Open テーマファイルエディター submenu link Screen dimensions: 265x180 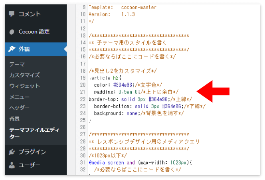pos(34,133)
